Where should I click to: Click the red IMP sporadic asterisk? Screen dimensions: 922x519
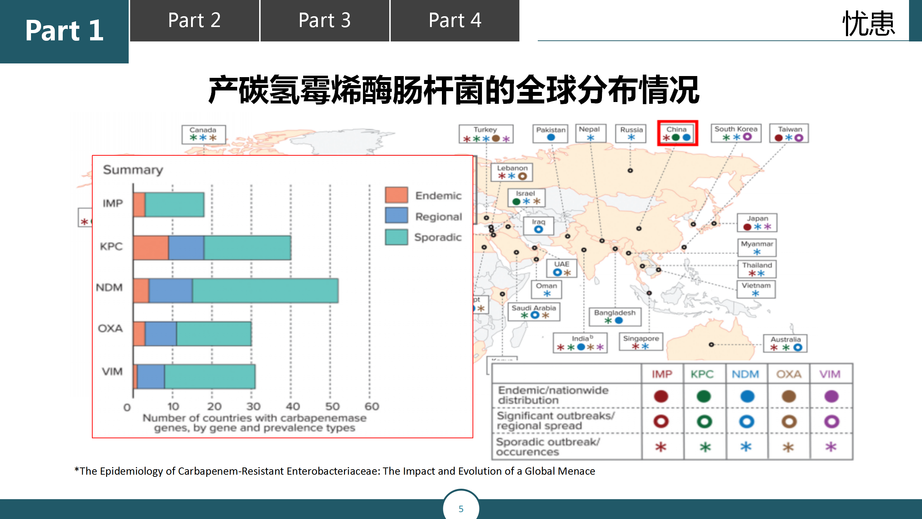click(661, 447)
